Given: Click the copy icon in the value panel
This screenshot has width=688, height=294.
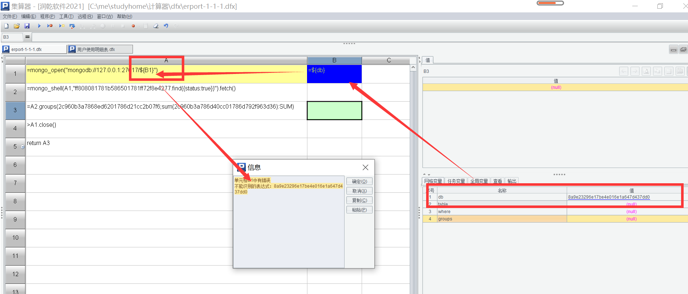Looking at the screenshot, I should coord(657,71).
